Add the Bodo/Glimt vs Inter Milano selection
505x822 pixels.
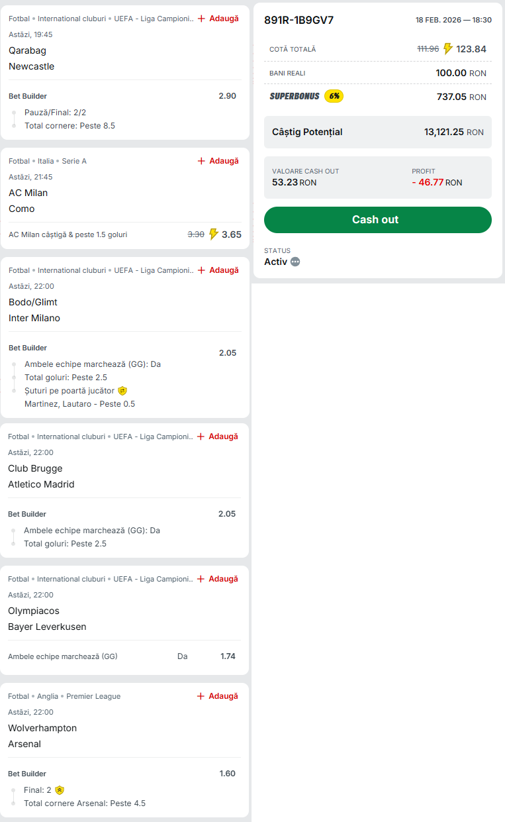click(218, 270)
